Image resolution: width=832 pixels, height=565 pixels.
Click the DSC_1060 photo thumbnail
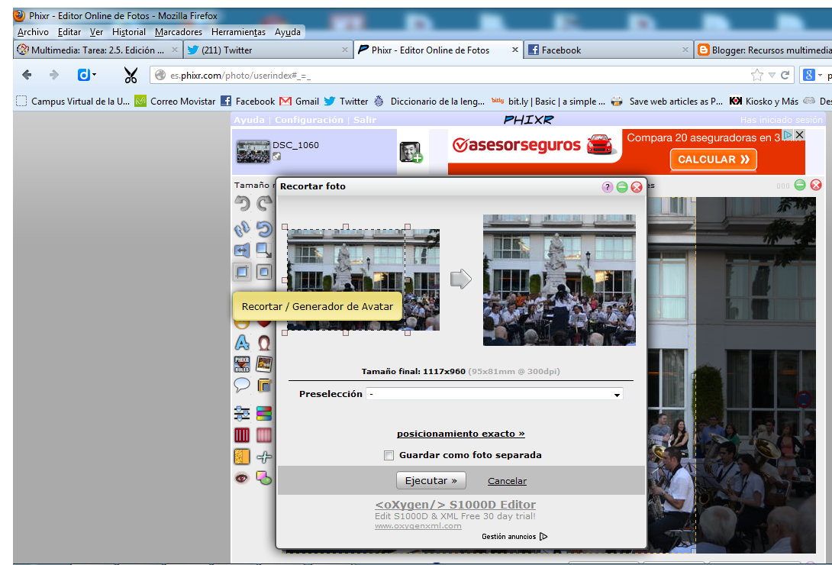(253, 152)
